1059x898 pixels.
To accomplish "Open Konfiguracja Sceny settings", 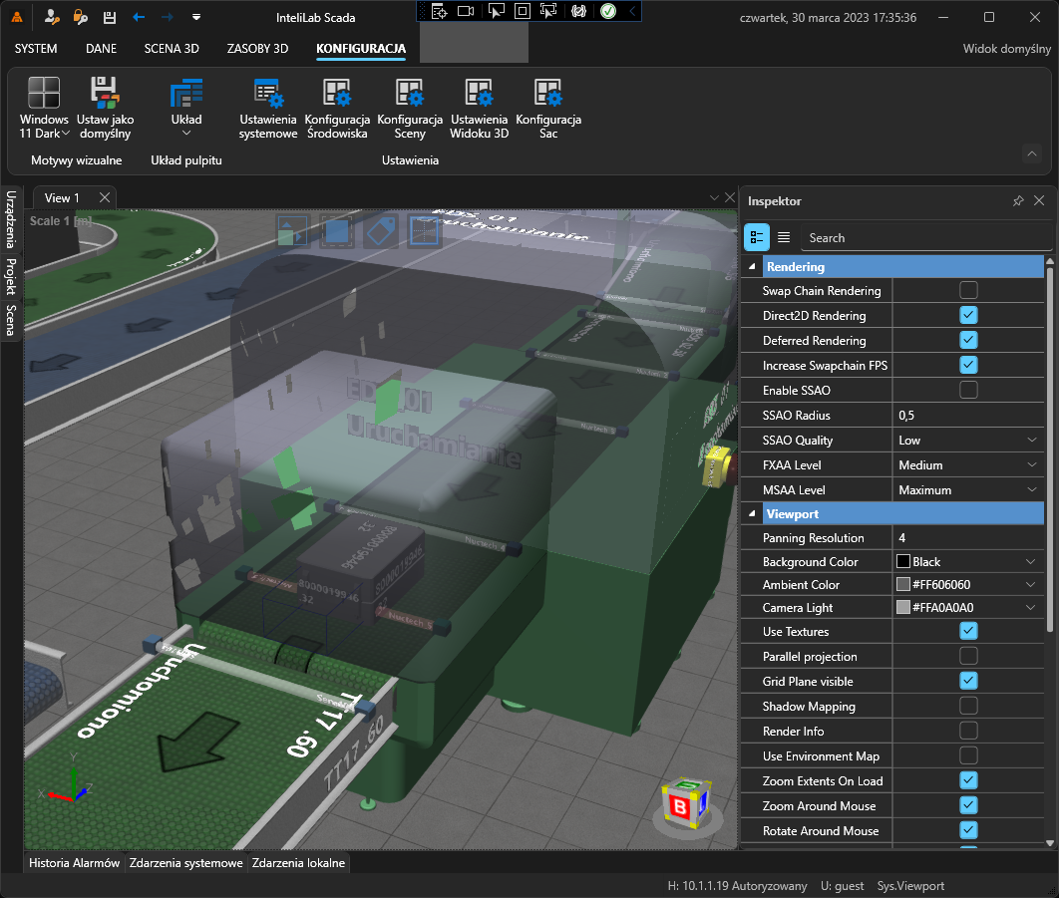I will (x=409, y=105).
